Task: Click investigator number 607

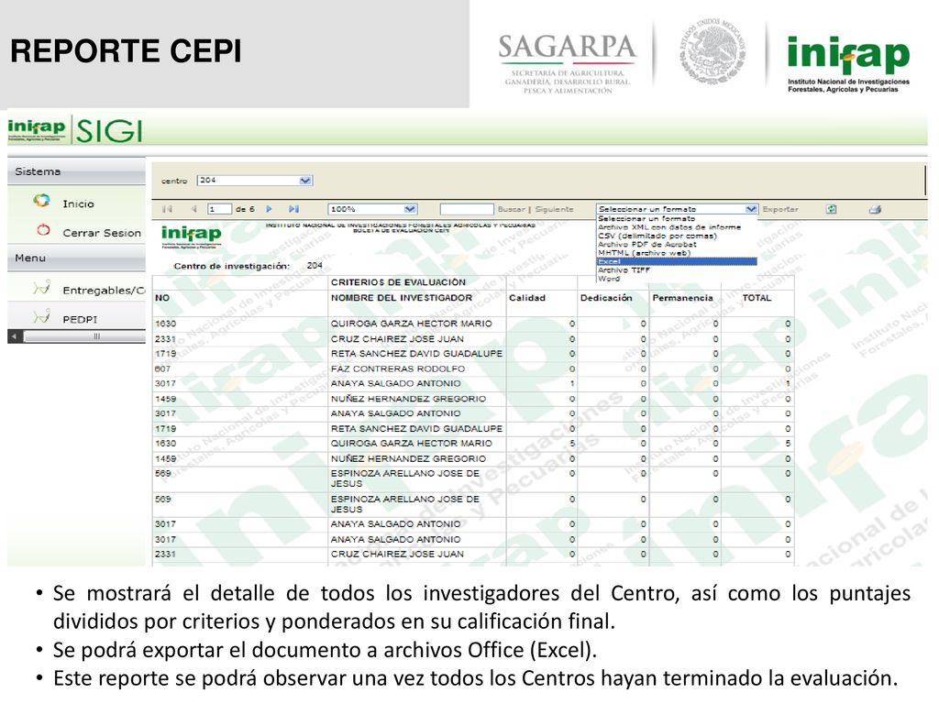Action: [x=162, y=368]
